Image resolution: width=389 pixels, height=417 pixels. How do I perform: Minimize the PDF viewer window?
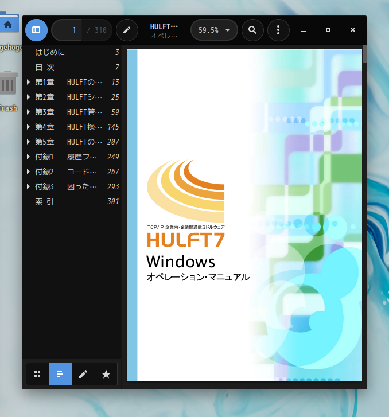tap(304, 30)
